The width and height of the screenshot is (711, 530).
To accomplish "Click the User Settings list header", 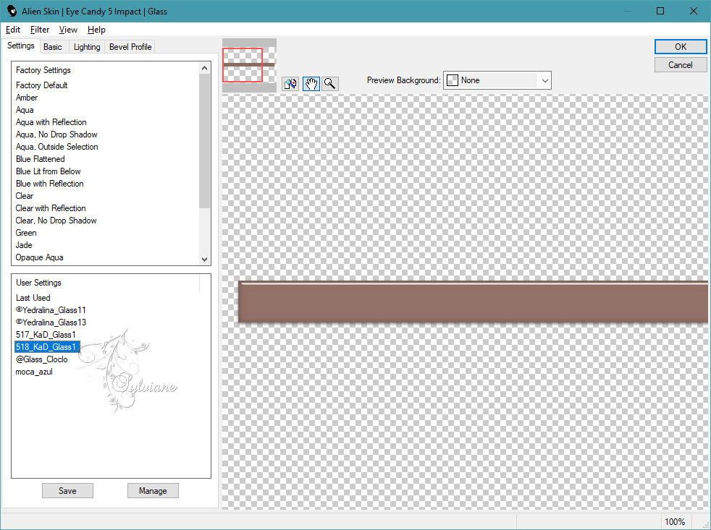I will coord(38,282).
